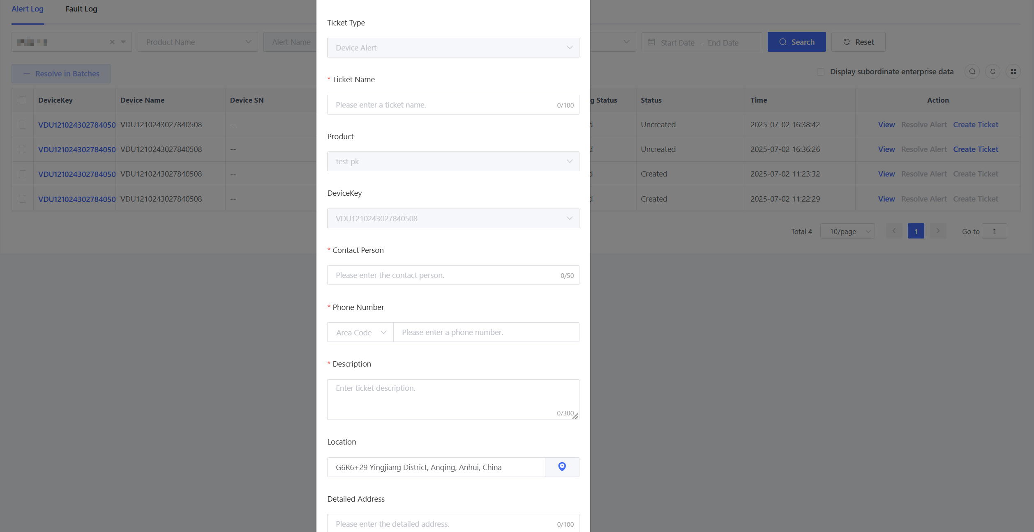The width and height of the screenshot is (1034, 532).
Task: Open the Area Code dropdown
Action: pyautogui.click(x=360, y=332)
